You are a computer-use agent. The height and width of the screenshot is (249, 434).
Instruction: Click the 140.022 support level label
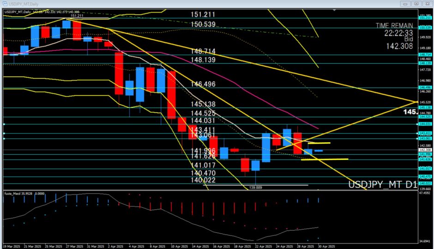[x=203, y=180]
